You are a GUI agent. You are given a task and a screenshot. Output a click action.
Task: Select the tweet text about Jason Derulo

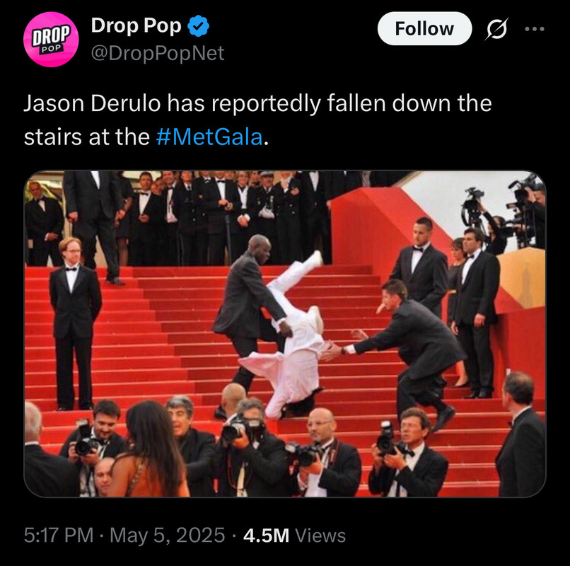(x=257, y=120)
